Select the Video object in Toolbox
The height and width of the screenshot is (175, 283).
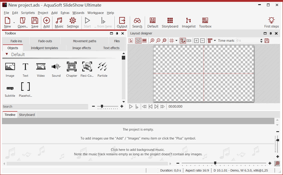41,70
